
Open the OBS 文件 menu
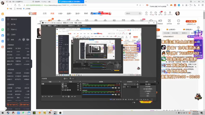[x=44, y=26]
